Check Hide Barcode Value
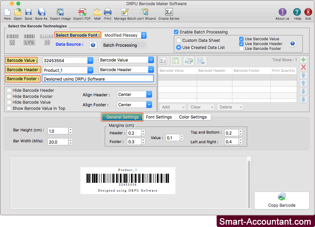 pyautogui.click(x=9, y=102)
